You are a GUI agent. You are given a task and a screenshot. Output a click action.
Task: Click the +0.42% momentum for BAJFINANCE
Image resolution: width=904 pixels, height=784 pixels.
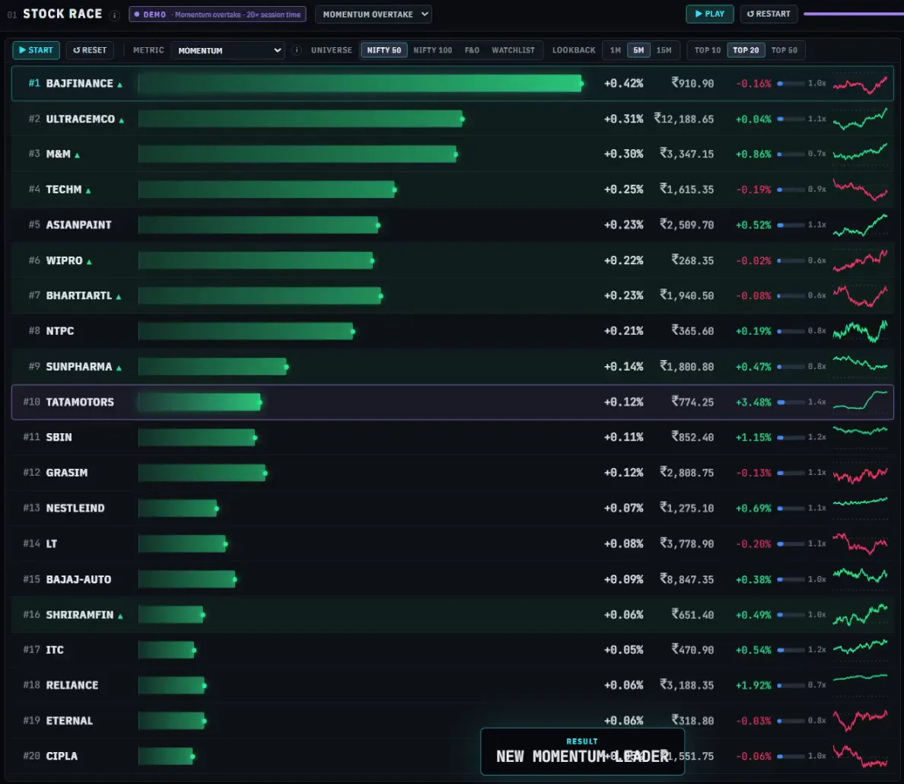click(623, 84)
